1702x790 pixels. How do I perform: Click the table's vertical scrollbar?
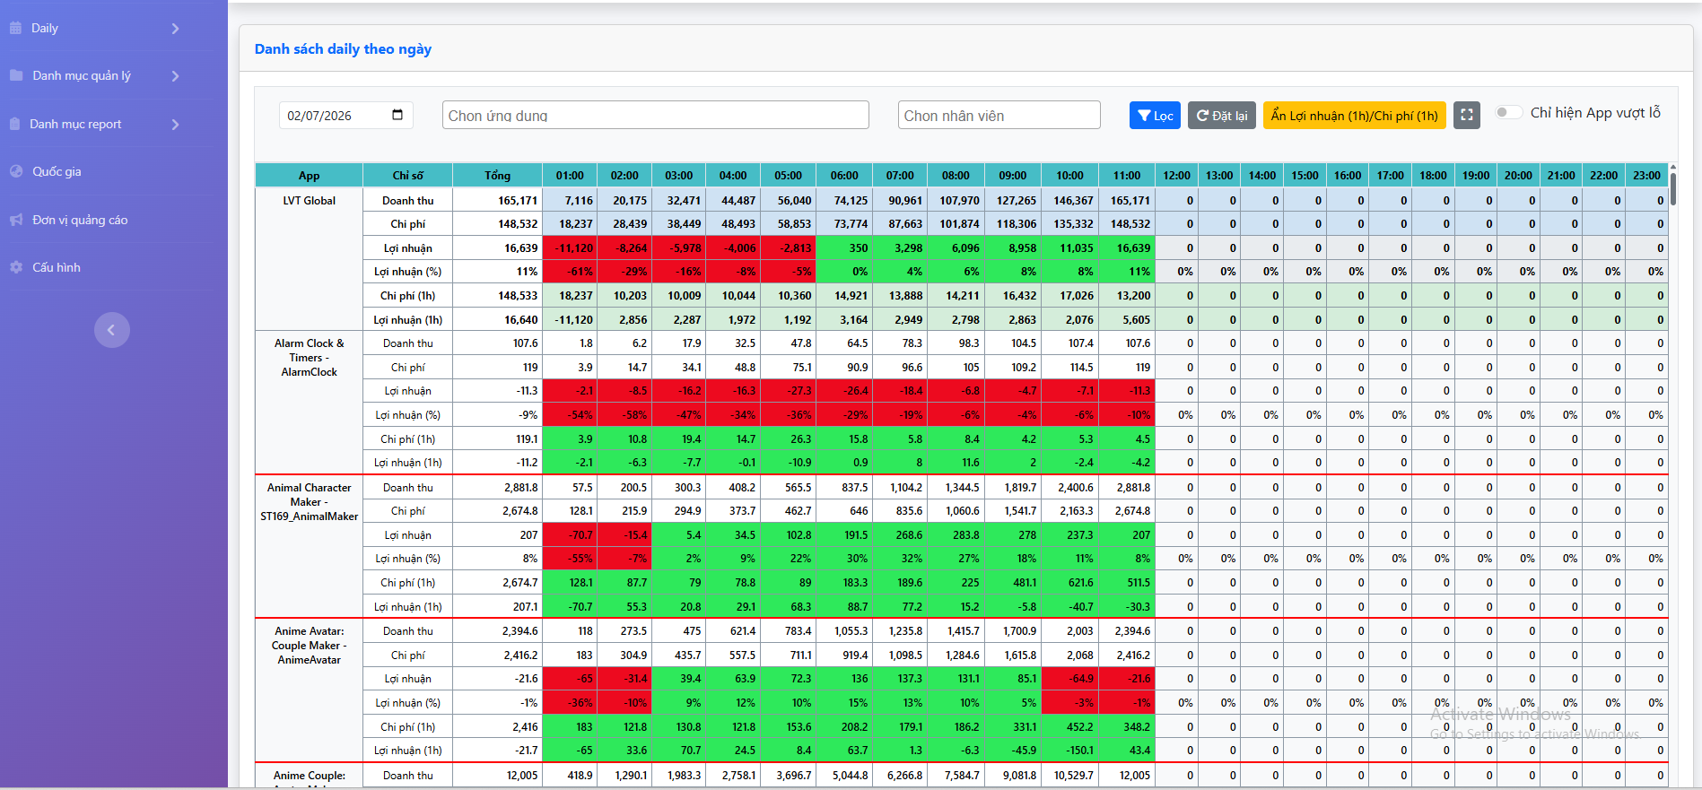pos(1672,189)
